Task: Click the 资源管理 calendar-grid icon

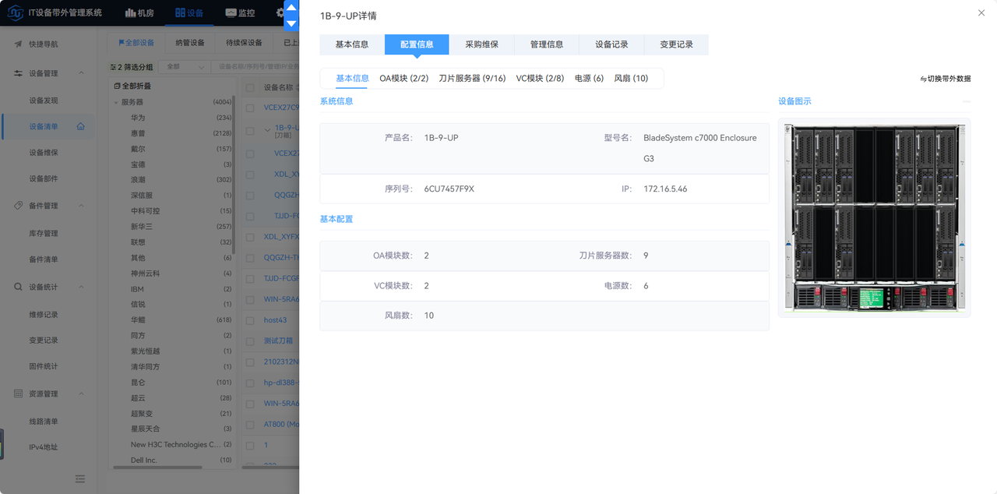Action: 18,394
